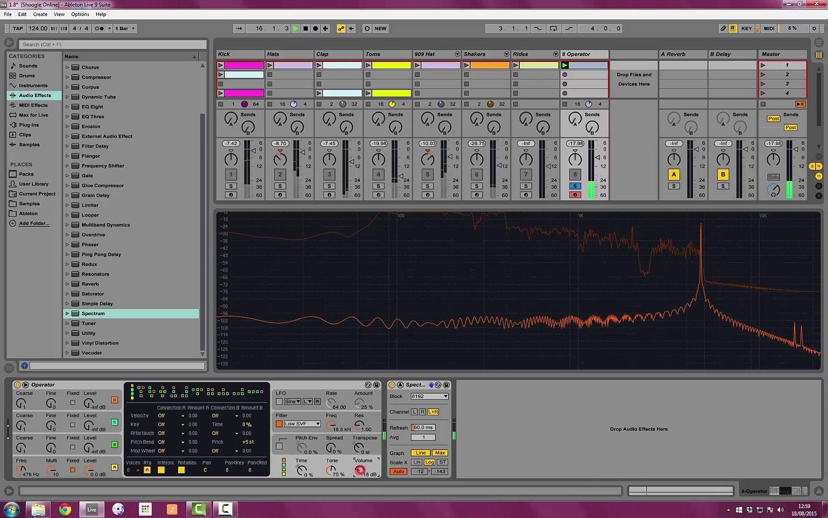Open the Create menu

pos(40,14)
